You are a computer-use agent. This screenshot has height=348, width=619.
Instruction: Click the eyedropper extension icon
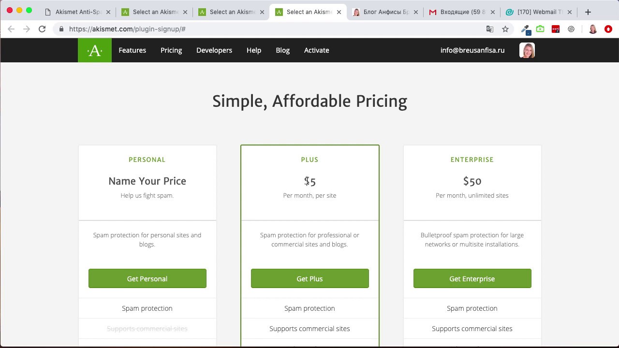coord(525,29)
